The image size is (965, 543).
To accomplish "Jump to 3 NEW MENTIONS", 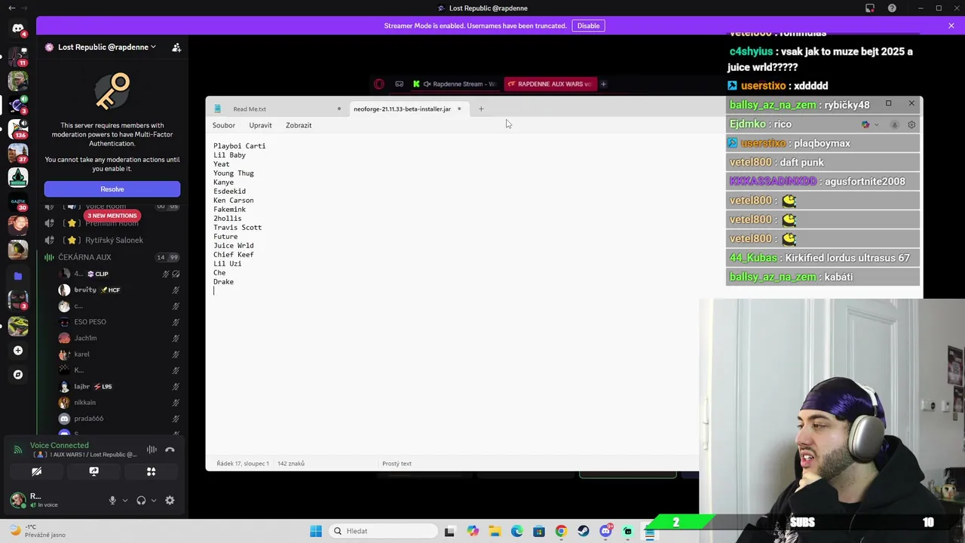I will [x=112, y=216].
